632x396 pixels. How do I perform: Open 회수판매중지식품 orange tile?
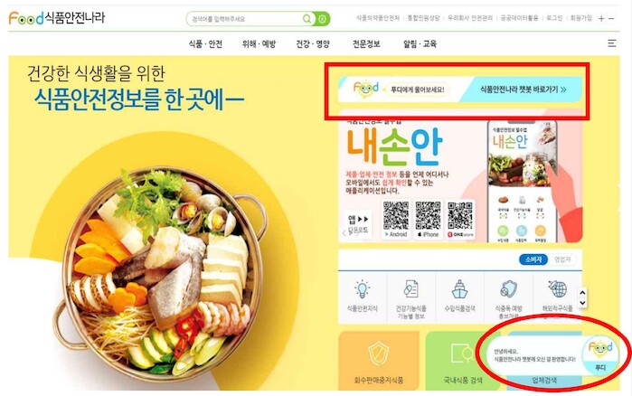[x=379, y=360]
